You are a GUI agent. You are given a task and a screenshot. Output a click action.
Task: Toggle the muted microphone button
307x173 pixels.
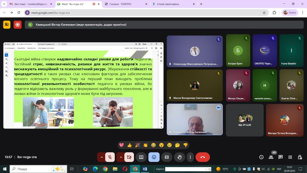pos(110,157)
